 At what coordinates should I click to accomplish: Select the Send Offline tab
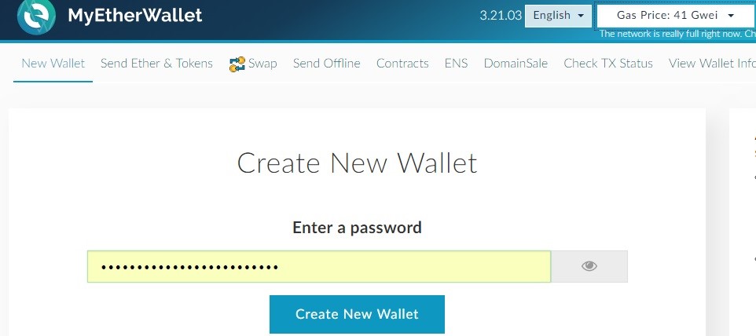(x=326, y=64)
